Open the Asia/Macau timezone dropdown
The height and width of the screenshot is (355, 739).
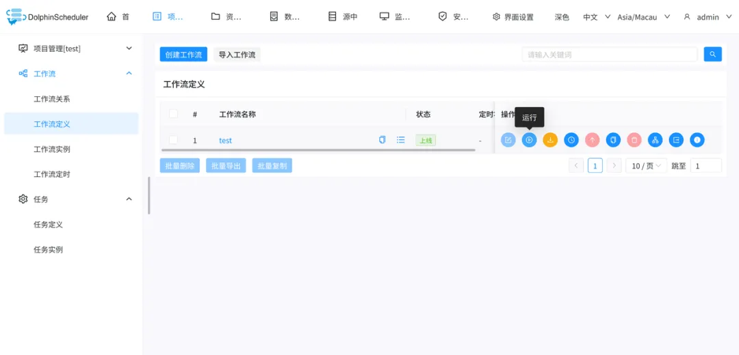pyautogui.click(x=644, y=17)
